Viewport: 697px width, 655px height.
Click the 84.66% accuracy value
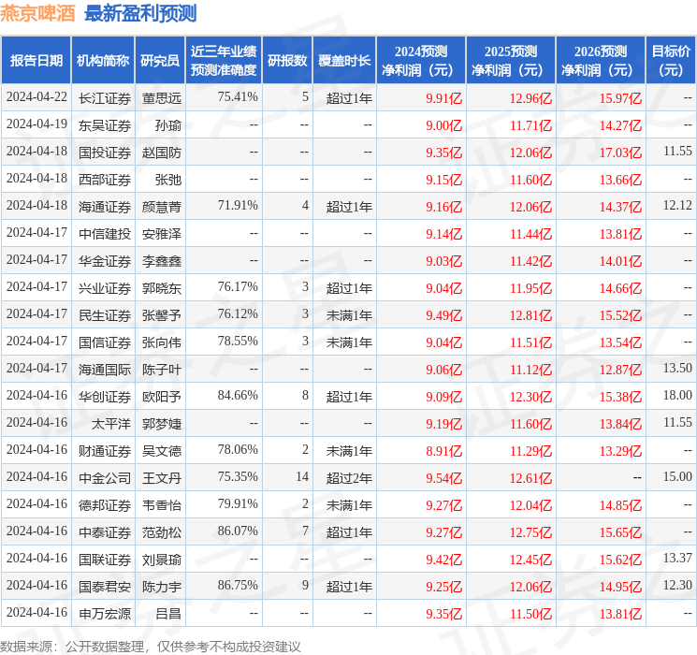(x=238, y=395)
